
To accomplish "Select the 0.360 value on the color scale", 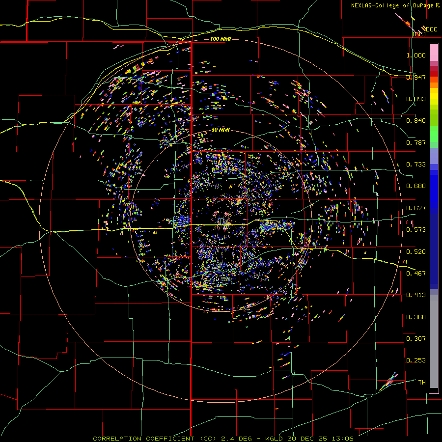I will click(416, 317).
